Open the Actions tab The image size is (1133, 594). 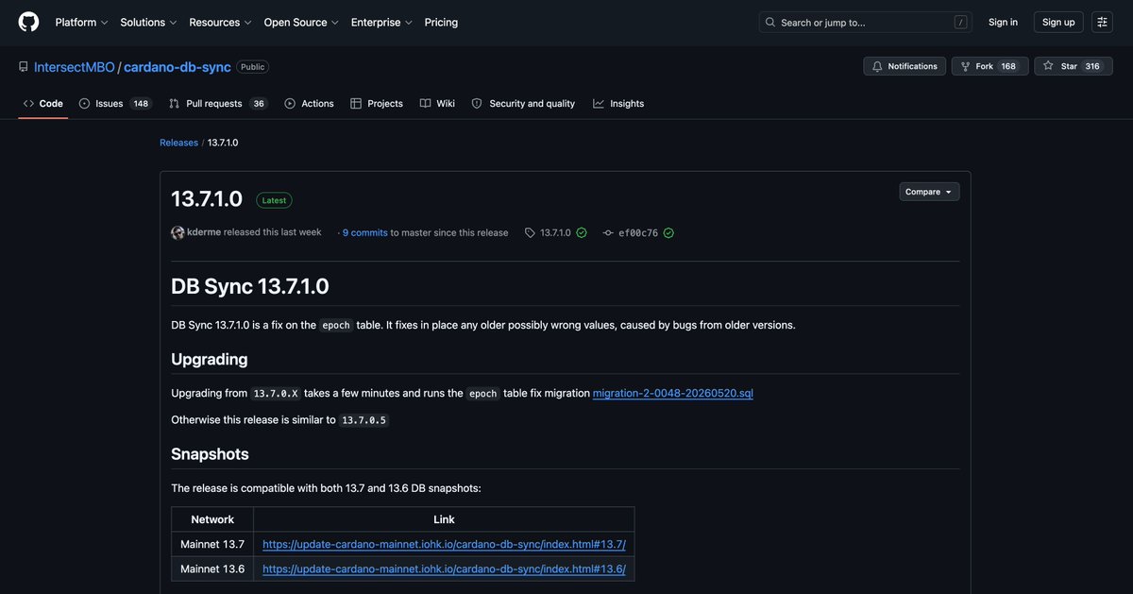point(310,104)
